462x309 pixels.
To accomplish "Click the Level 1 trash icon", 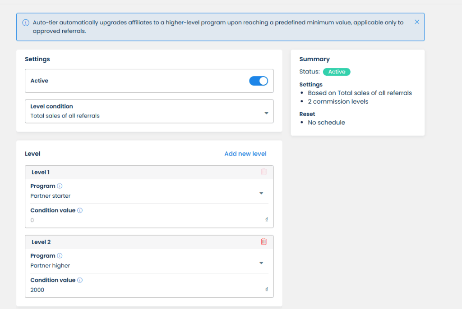I will pos(264,172).
